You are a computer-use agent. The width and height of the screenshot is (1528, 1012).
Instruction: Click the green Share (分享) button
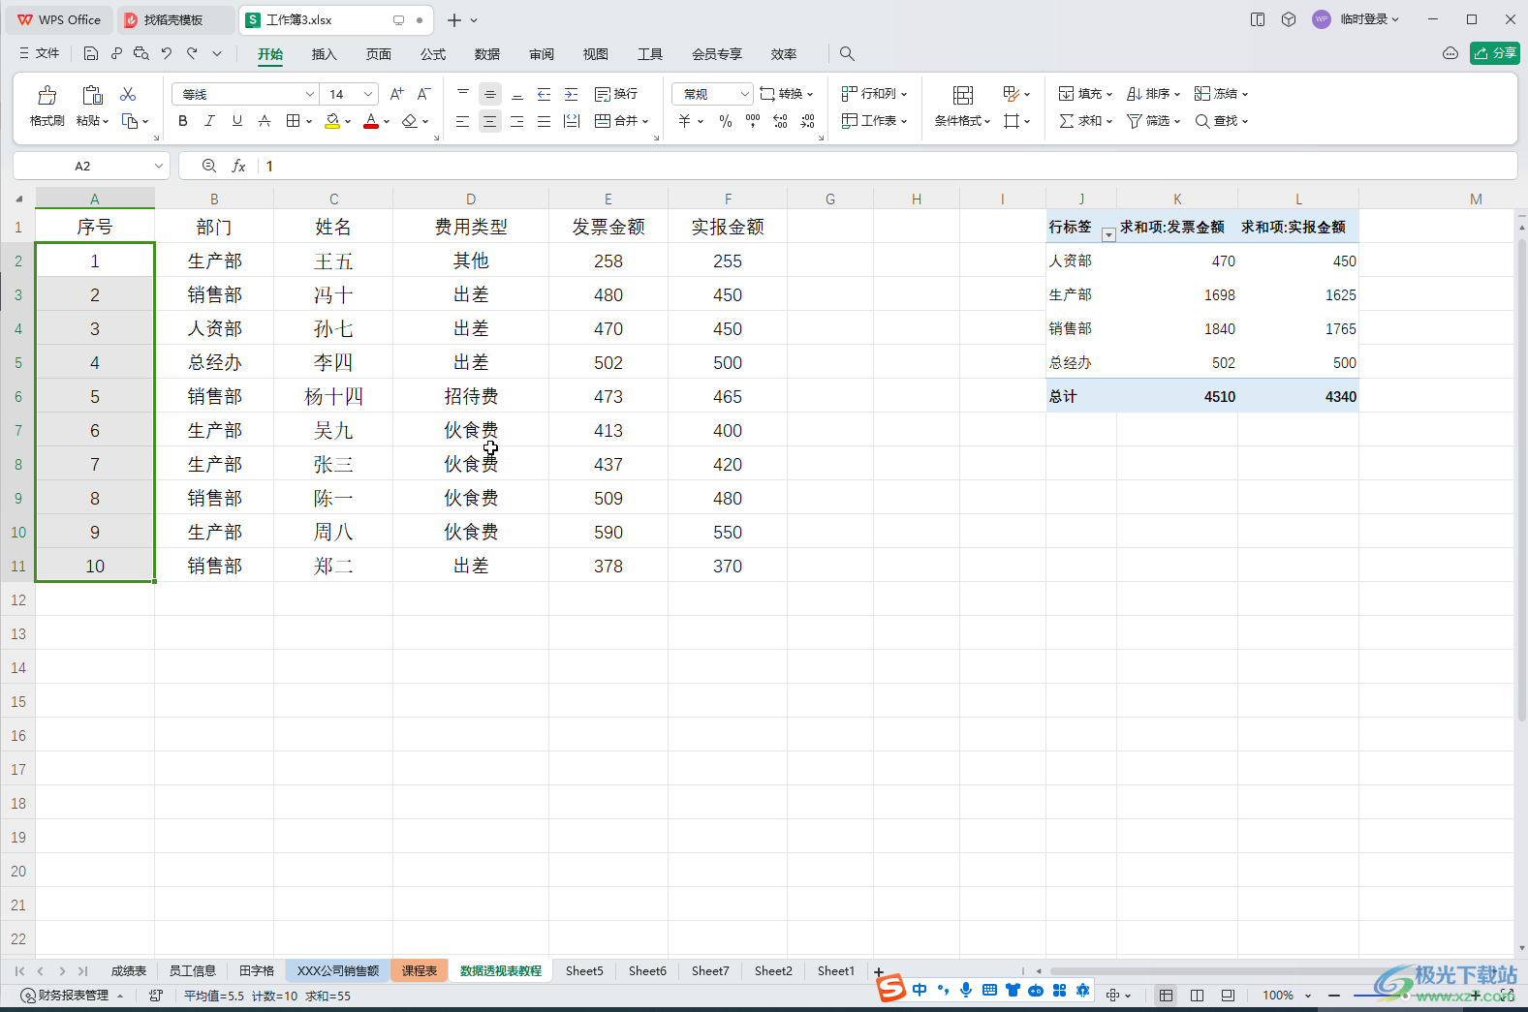pyautogui.click(x=1494, y=53)
